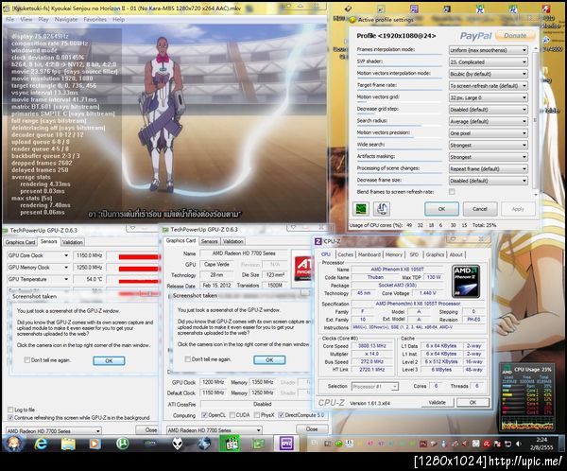567x471 pixels.
Task: Click OK in Screenshot taken dialog over sensors
Action: click(x=109, y=360)
